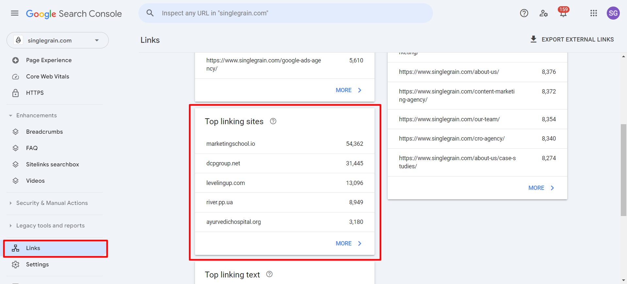Click the Links network icon
This screenshot has height=284, width=627.
pyautogui.click(x=15, y=248)
